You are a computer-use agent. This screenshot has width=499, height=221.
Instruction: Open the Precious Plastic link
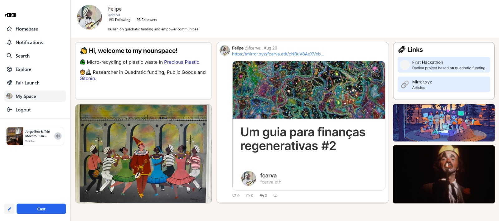pos(182,62)
